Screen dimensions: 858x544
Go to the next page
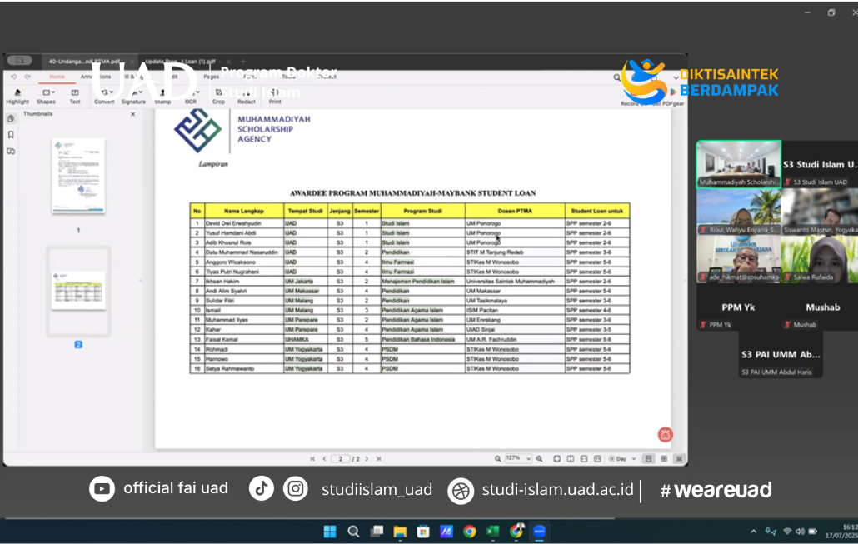pos(367,459)
